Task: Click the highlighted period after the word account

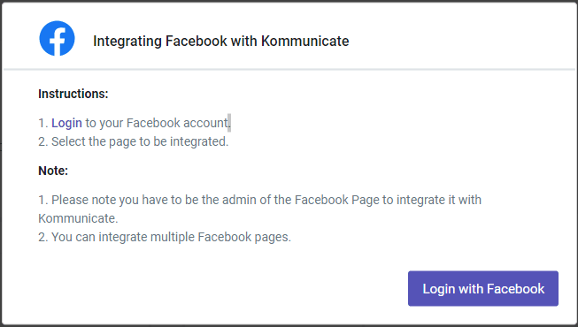Action: (229, 123)
